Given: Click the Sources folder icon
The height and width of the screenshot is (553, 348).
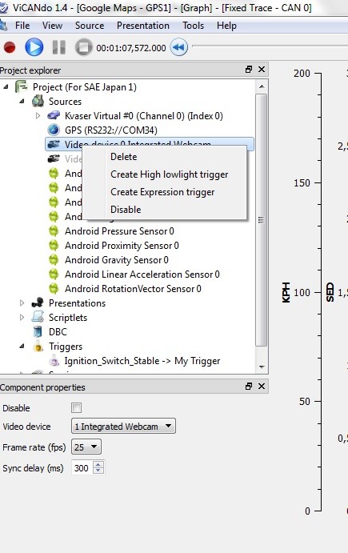Looking at the screenshot, I should click(38, 101).
